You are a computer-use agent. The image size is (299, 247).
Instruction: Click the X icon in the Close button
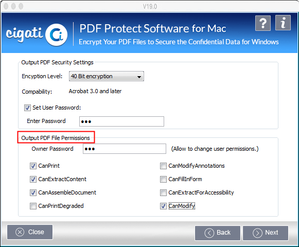pyautogui.click(x=20, y=232)
